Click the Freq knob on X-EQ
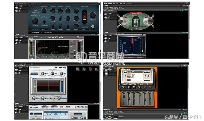The height and width of the screenshot is (121, 204). 75,51
